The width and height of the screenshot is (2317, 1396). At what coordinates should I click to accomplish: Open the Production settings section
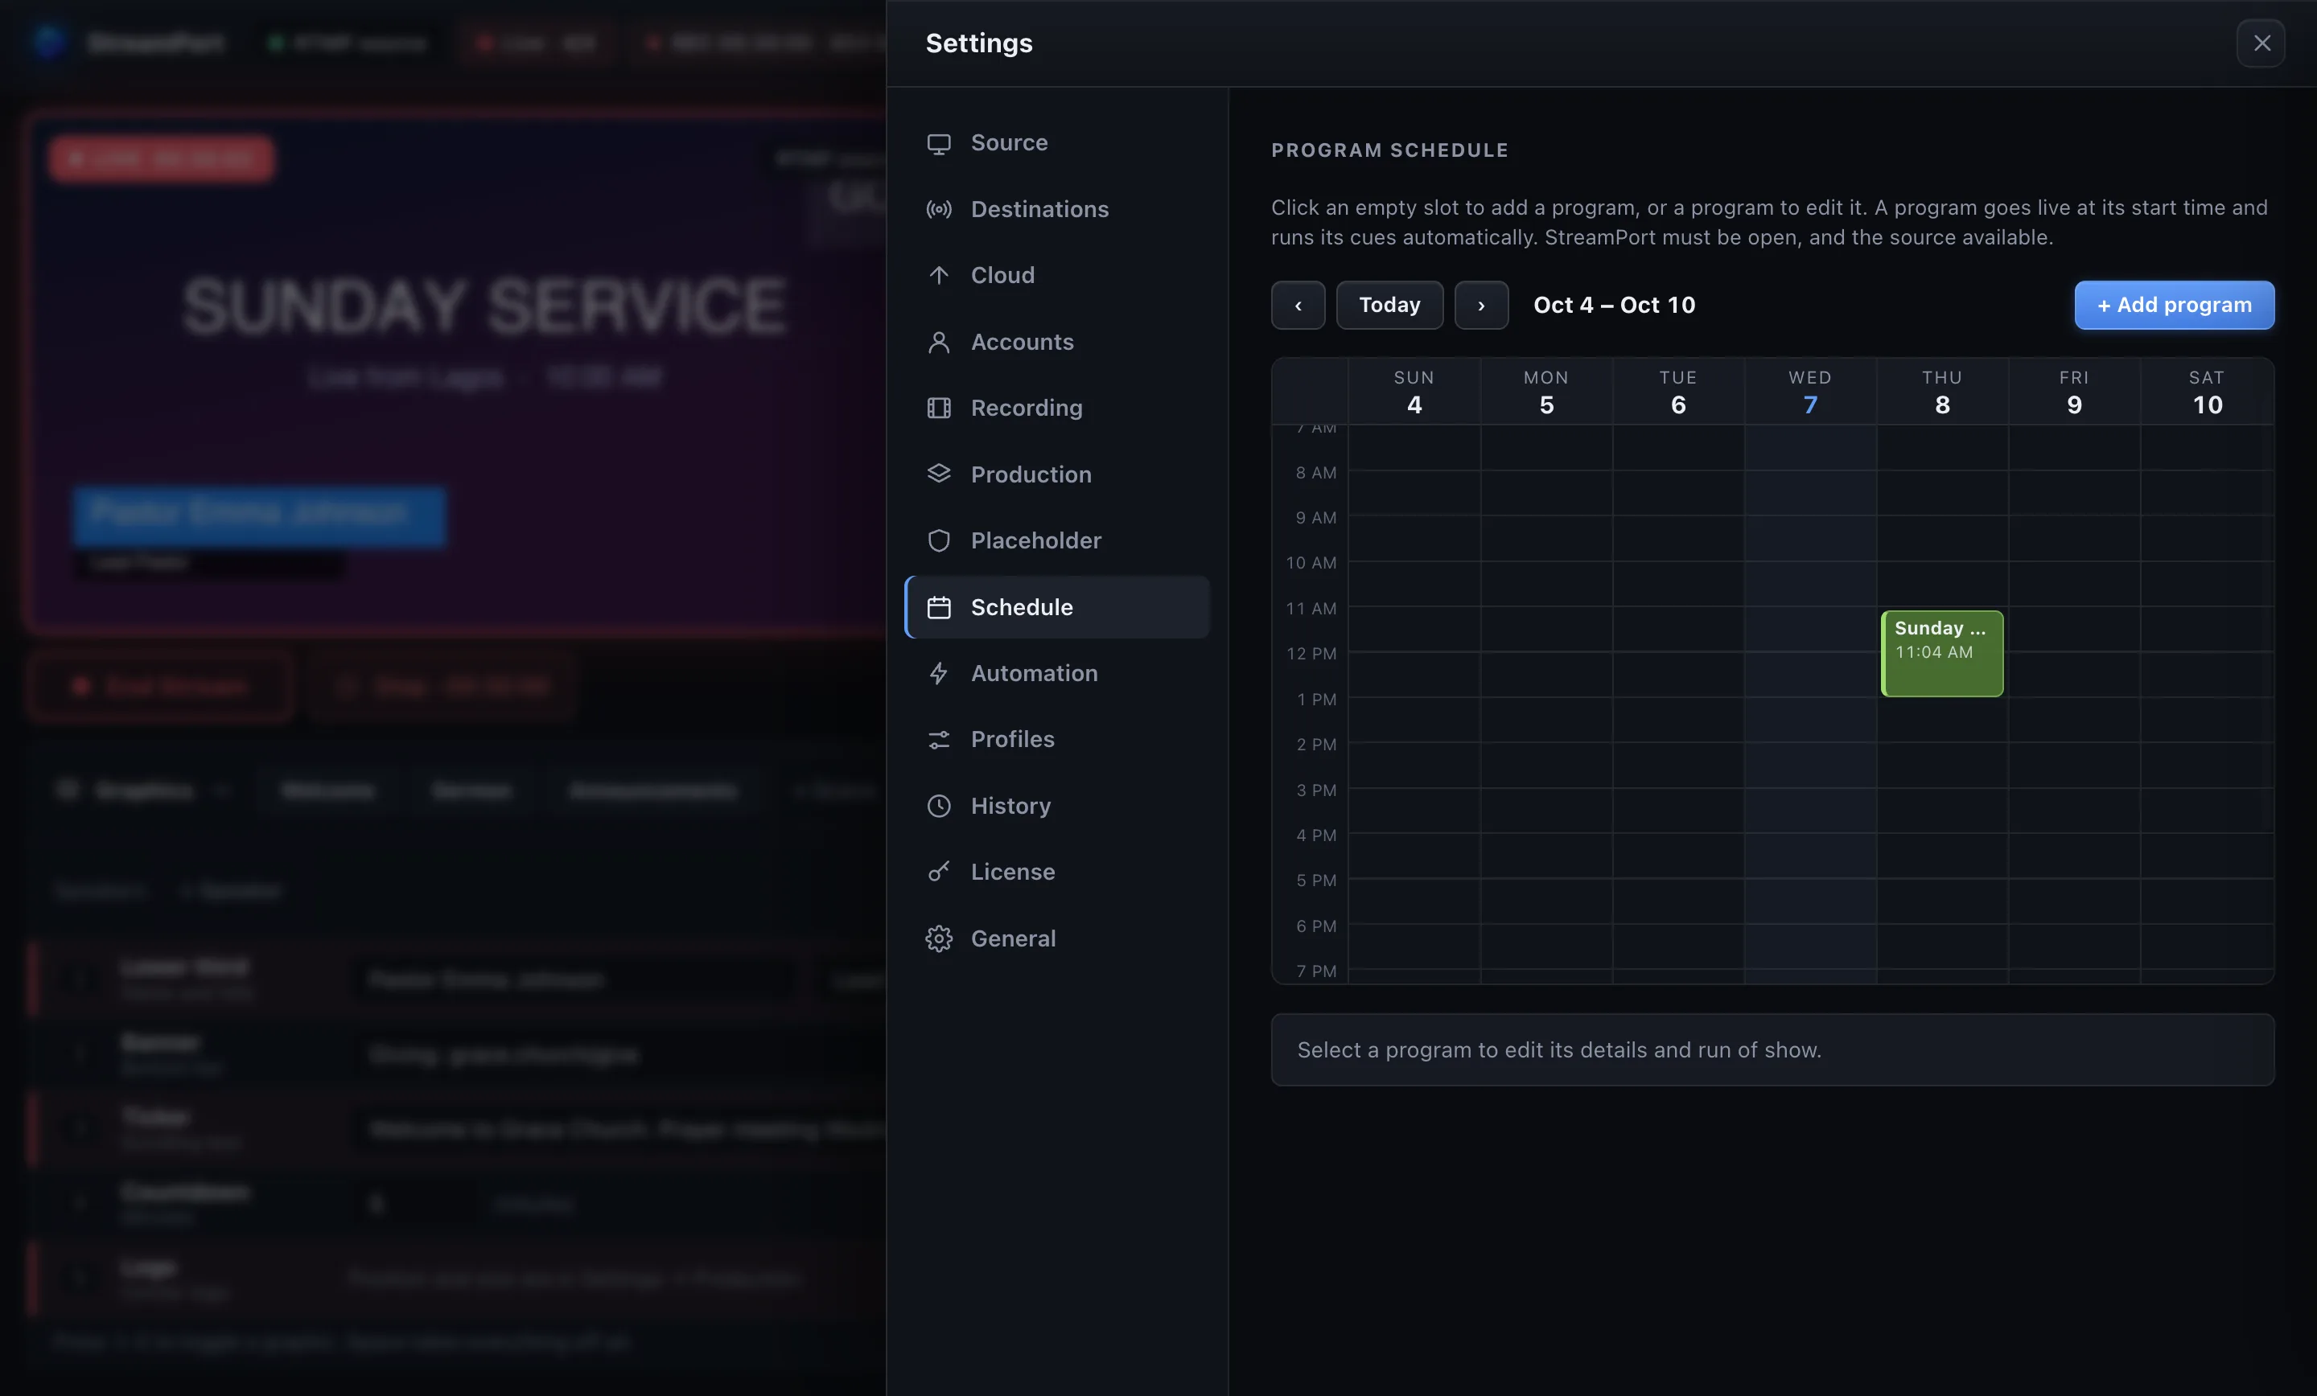[1057, 474]
